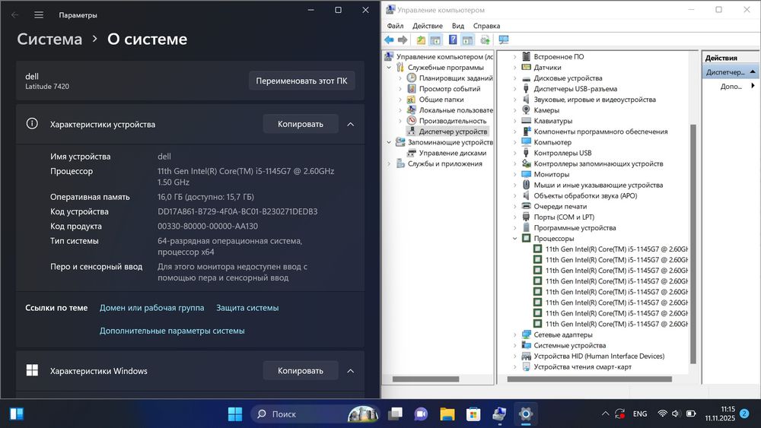761x428 pixels.
Task: Select Диспетчер устройств in the tree
Action: click(453, 132)
